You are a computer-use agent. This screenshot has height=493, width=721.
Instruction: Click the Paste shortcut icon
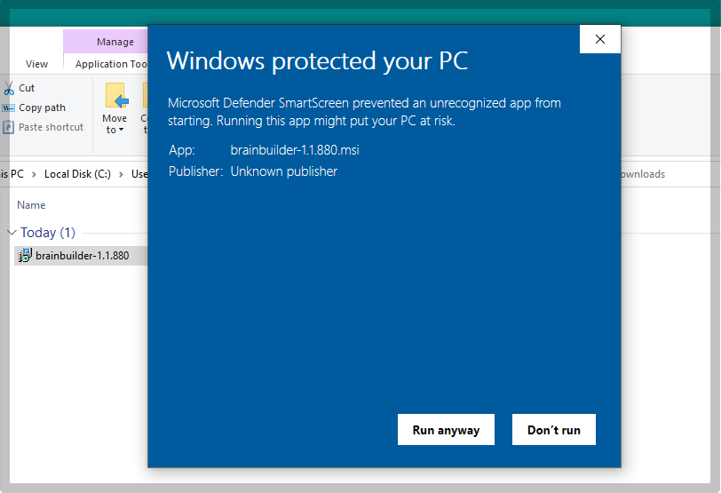(x=8, y=127)
